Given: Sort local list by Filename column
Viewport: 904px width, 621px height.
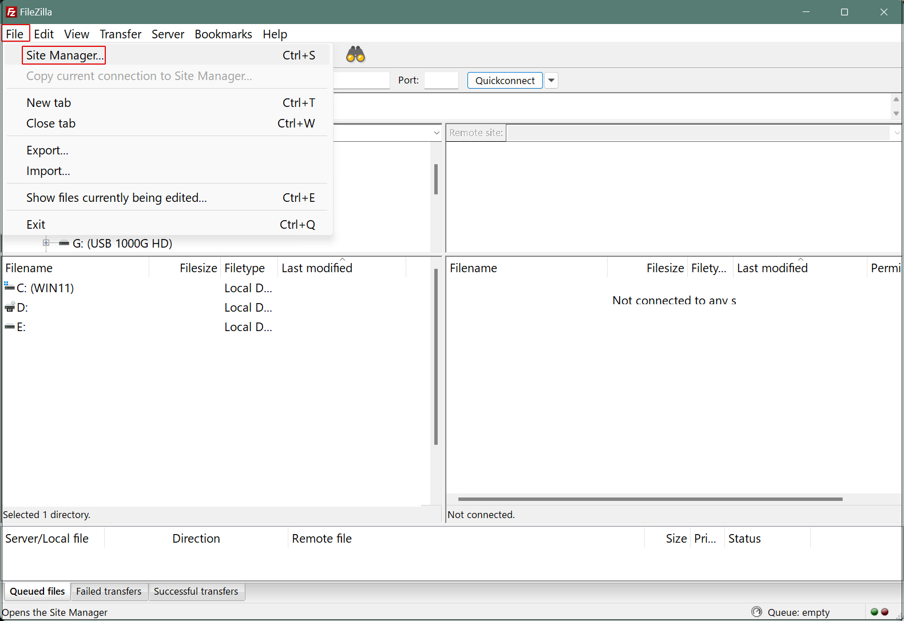Looking at the screenshot, I should click(76, 268).
